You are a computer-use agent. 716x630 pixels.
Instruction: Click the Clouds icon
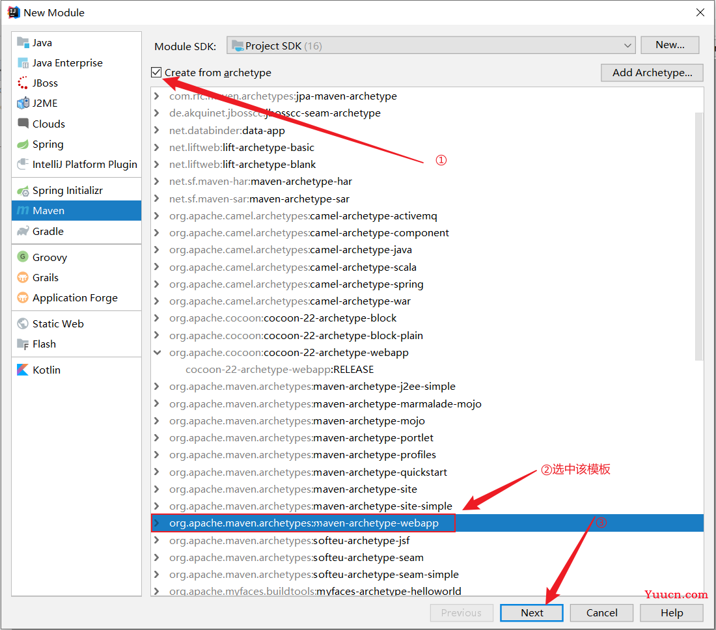pos(23,123)
